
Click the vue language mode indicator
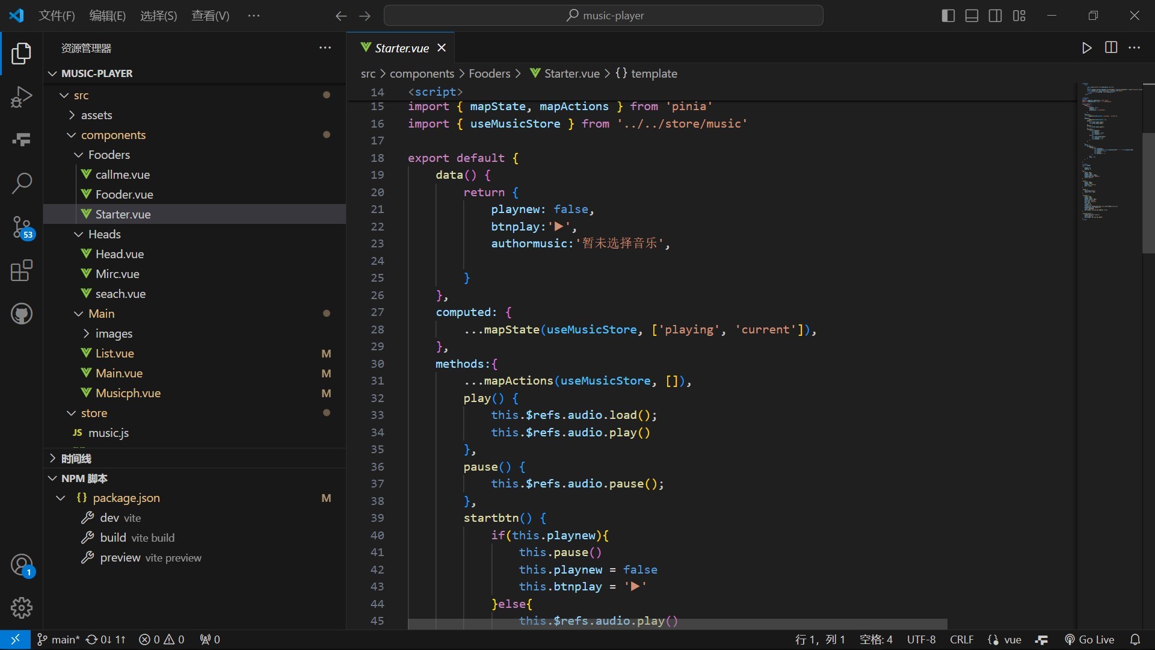(1005, 640)
